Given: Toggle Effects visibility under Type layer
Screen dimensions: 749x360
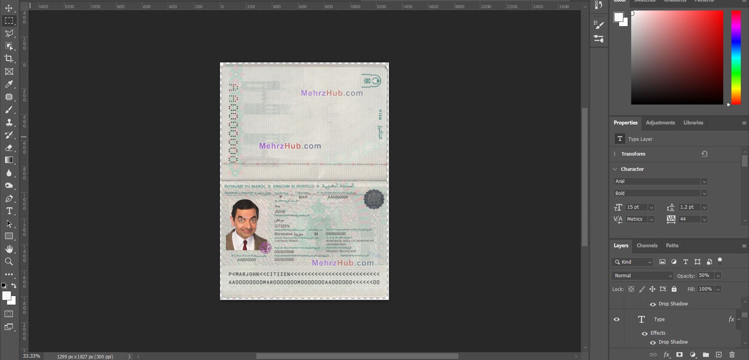Looking at the screenshot, I should 644,333.
